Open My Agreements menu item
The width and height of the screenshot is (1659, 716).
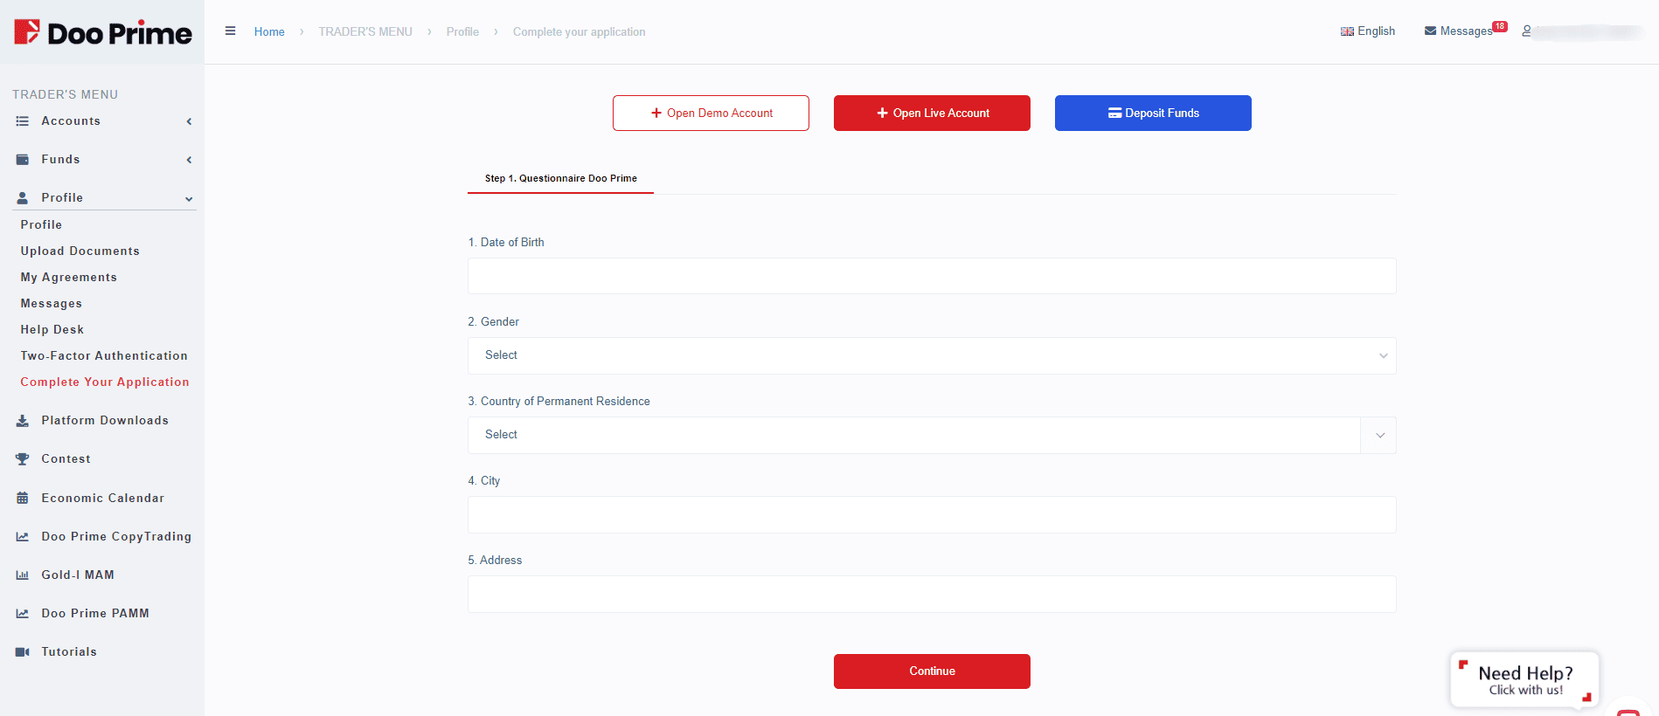tap(69, 277)
